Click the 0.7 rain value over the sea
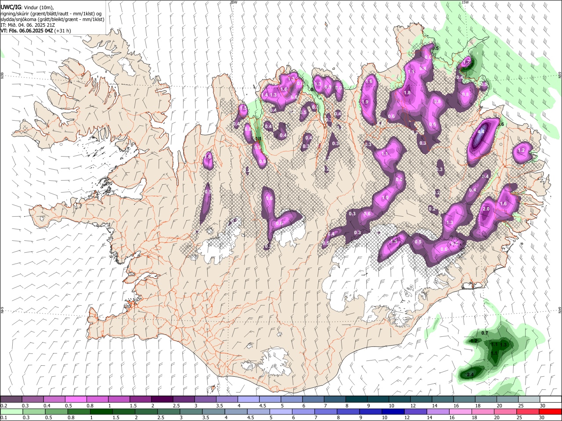The width and height of the screenshot is (562, 421). [485, 333]
